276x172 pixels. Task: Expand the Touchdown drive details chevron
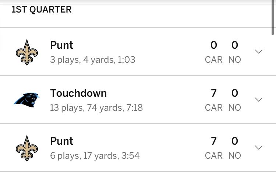259,100
